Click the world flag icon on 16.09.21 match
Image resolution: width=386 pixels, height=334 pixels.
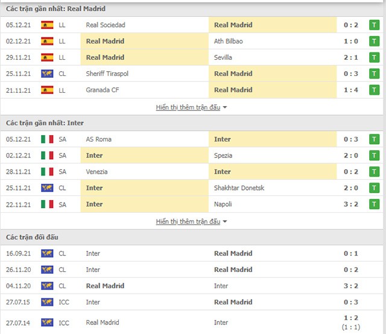[47, 253]
